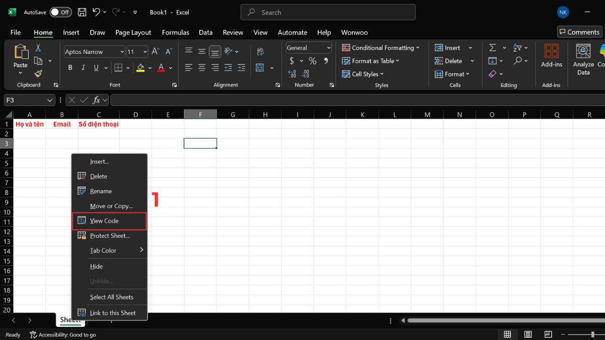The image size is (605, 340).
Task: Expand the Tab Color submenu
Action: pos(103,250)
